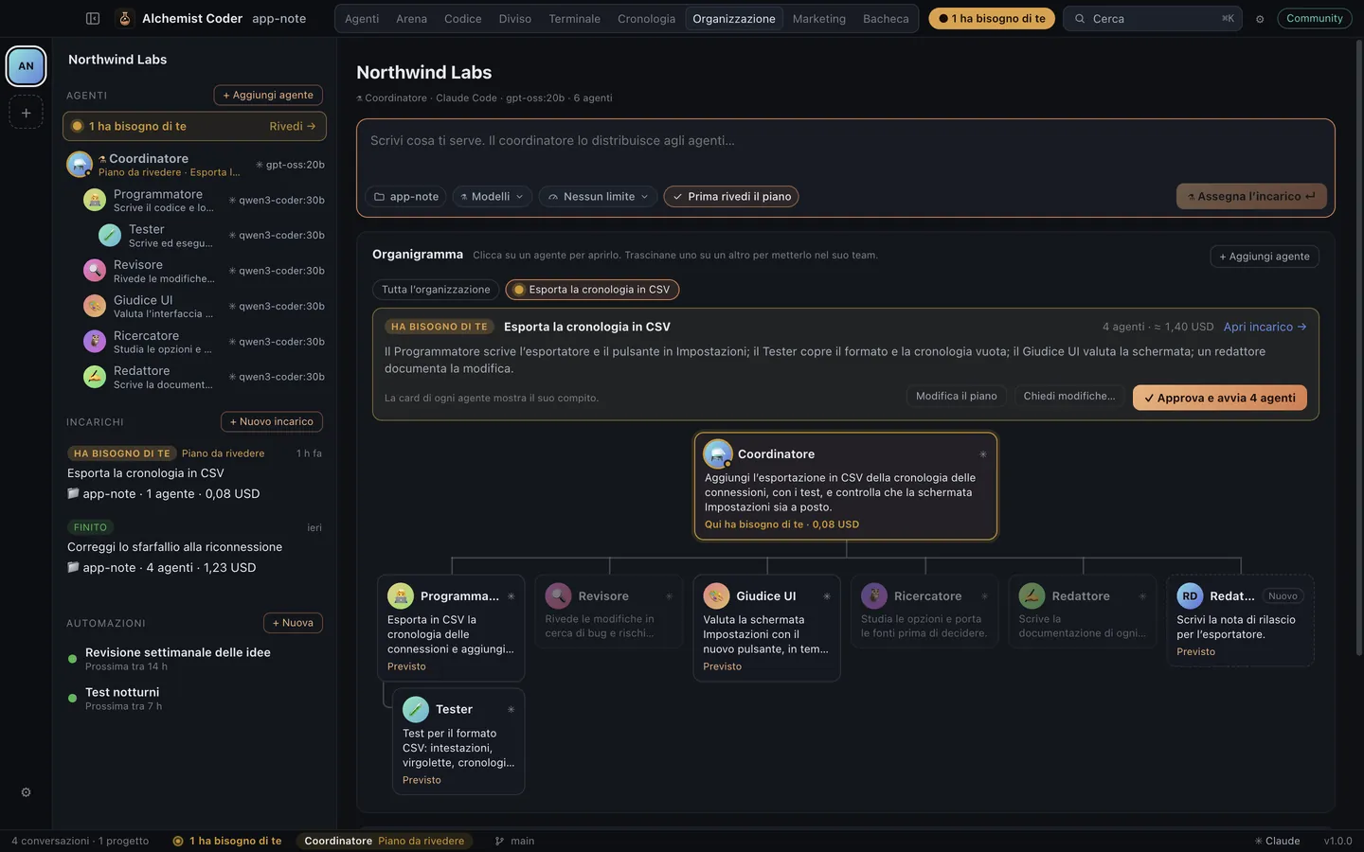Image resolution: width=1364 pixels, height=852 pixels.
Task: Click the Apri incarico link
Action: click(1265, 327)
